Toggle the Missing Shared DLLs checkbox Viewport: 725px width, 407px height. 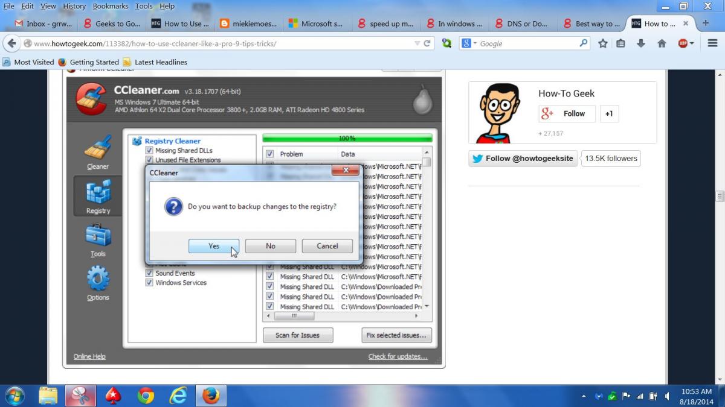click(x=149, y=151)
